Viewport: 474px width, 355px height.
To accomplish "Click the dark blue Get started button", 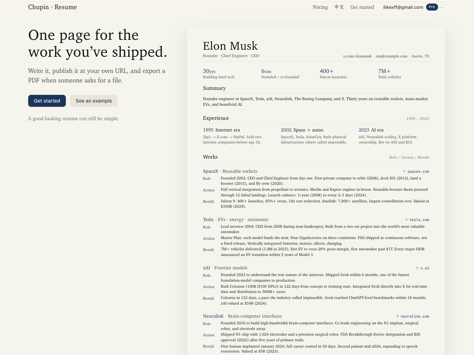I will click(47, 101).
